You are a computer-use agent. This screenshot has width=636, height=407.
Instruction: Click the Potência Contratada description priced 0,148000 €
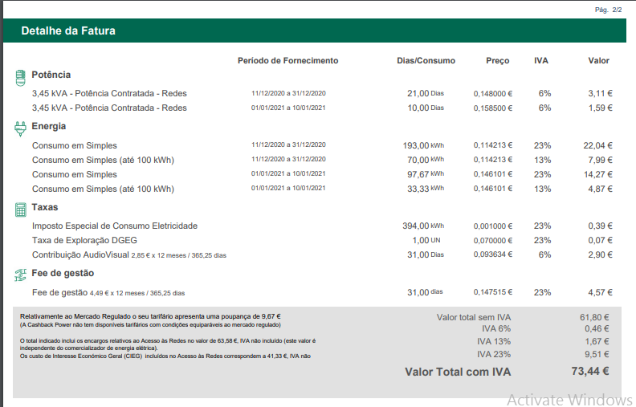click(109, 93)
